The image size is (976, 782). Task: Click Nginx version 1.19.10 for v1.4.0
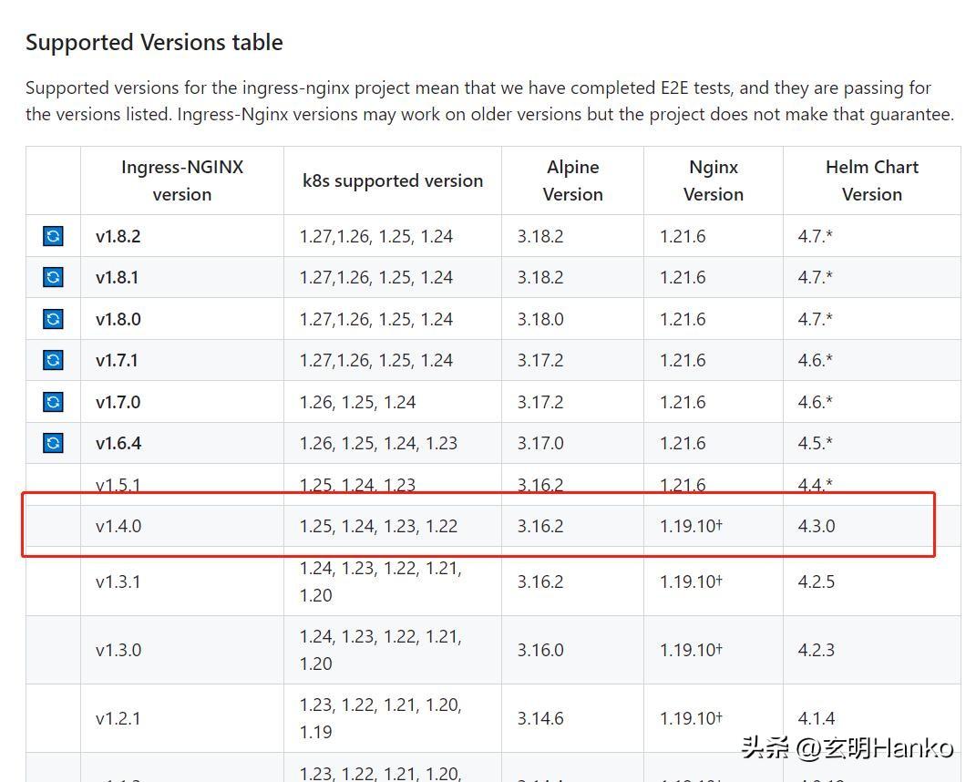tap(690, 526)
